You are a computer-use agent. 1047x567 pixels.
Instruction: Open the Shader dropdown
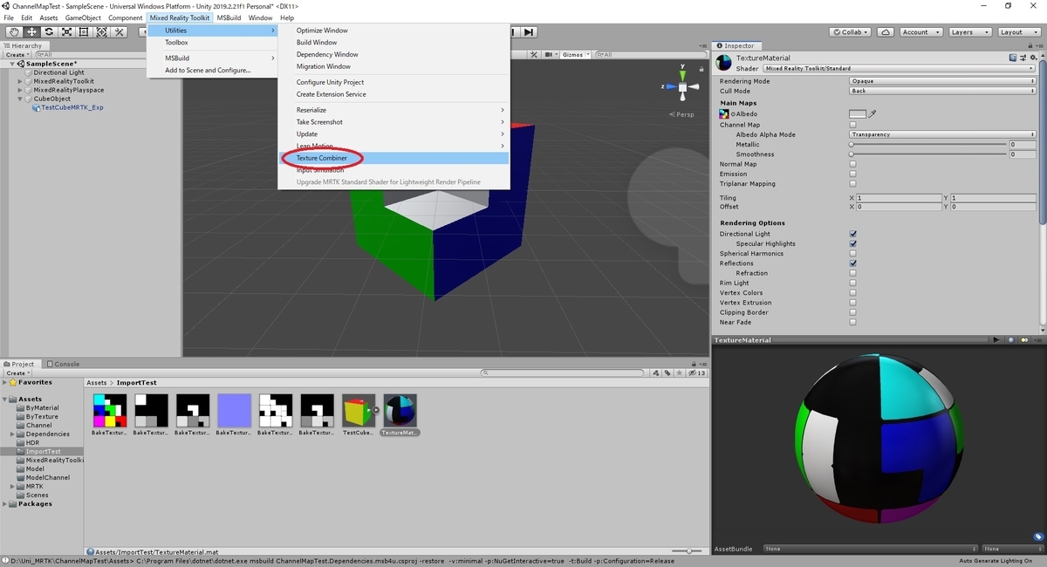coord(899,68)
